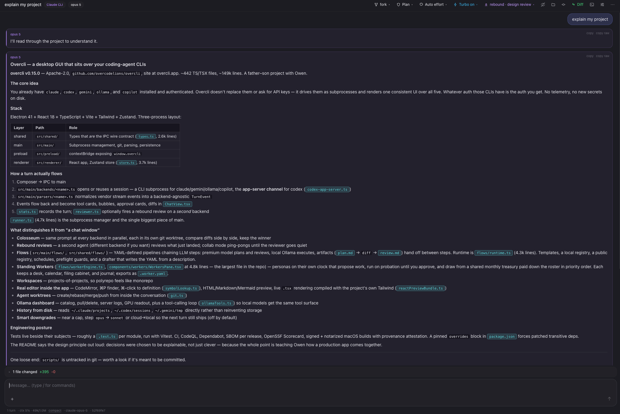Click the send arrow in the composer
The width and height of the screenshot is (620, 414).
[x=609, y=399]
